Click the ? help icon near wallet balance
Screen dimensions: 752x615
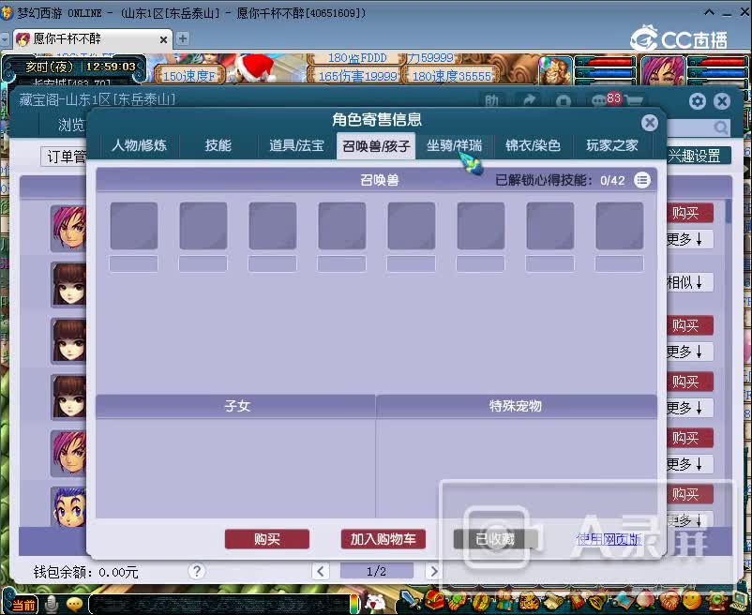196,571
